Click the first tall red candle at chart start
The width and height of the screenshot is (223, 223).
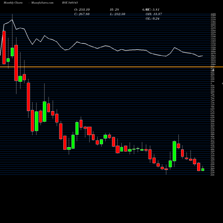4,48
